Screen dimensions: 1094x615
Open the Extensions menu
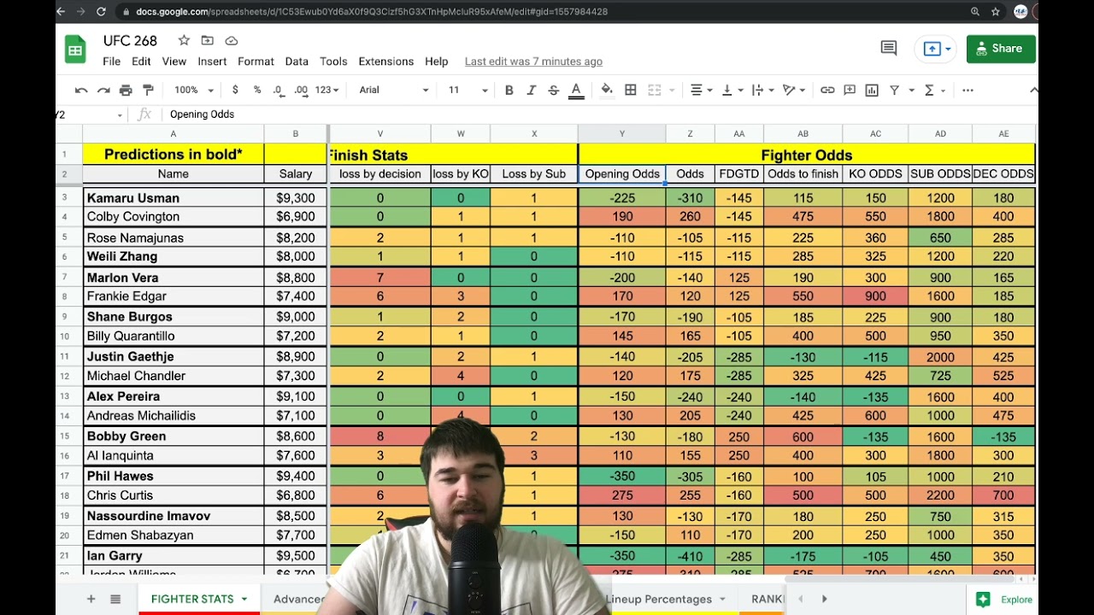pyautogui.click(x=386, y=61)
